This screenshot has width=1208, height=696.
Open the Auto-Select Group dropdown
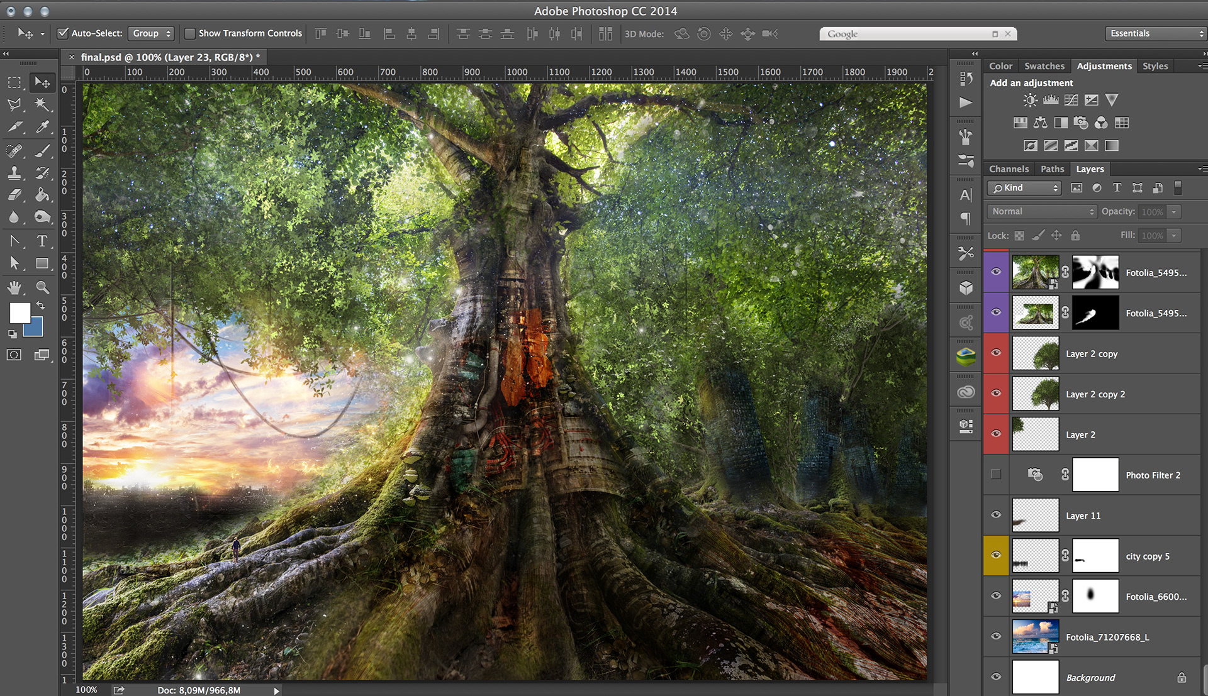[x=151, y=33]
